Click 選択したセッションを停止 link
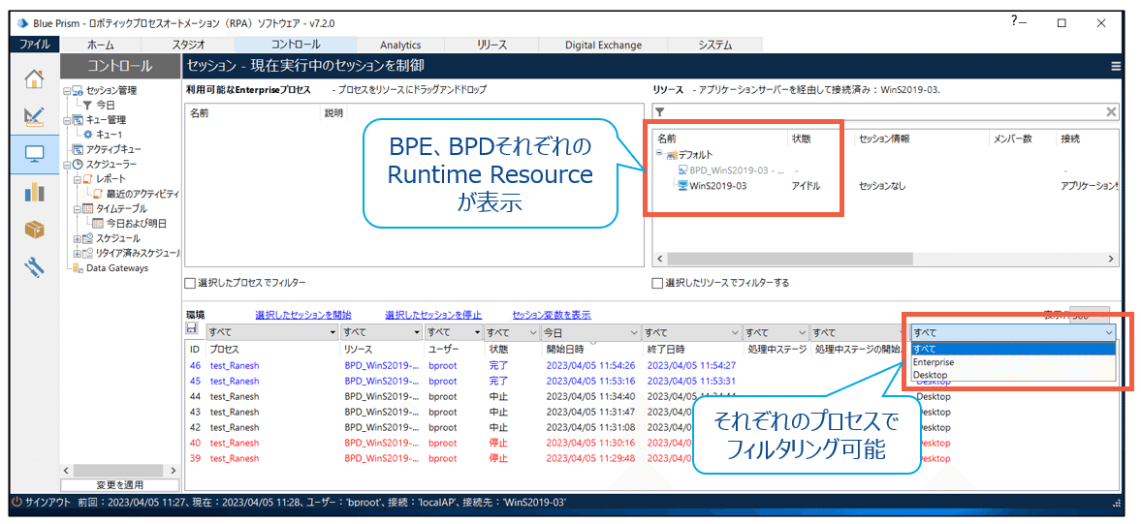This screenshot has width=1141, height=524. point(433,315)
